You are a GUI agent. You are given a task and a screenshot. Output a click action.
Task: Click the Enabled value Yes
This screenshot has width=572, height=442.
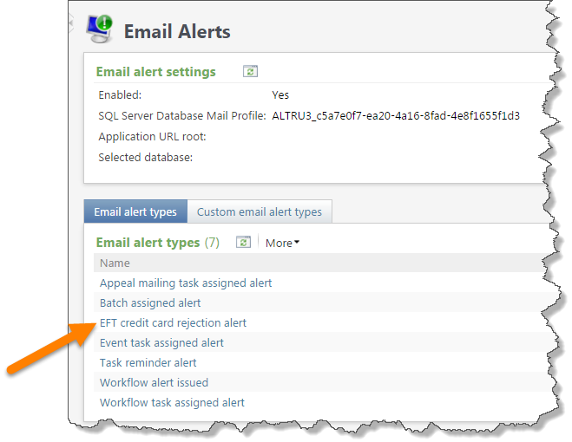click(x=280, y=95)
